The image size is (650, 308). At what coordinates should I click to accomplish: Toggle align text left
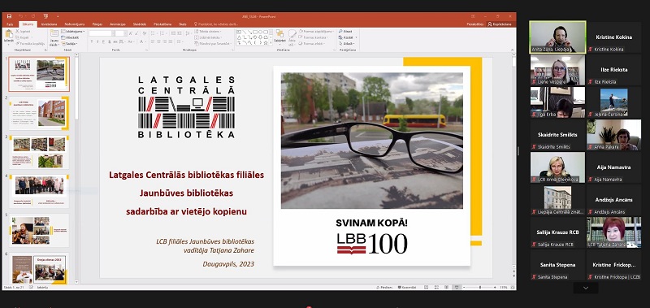[x=153, y=42]
